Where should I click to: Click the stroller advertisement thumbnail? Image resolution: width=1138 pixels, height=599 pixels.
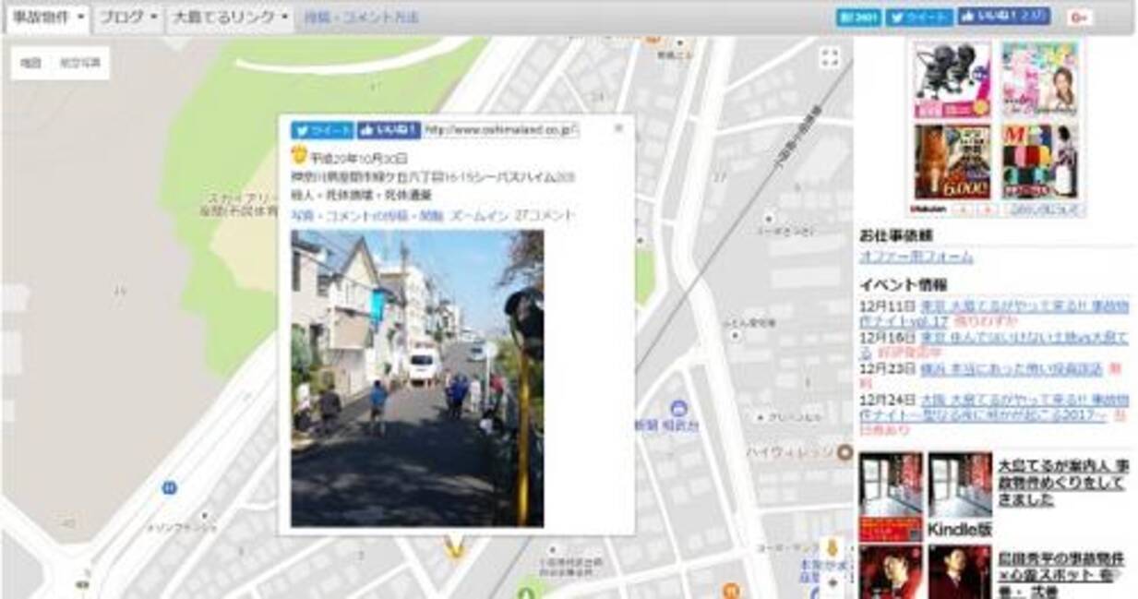click(x=952, y=79)
